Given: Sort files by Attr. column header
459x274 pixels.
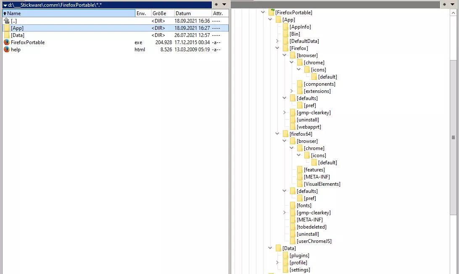Looking at the screenshot, I should [x=220, y=13].
